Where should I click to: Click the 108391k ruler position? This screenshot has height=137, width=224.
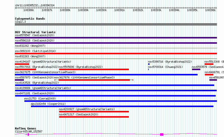[x=120, y=10]
